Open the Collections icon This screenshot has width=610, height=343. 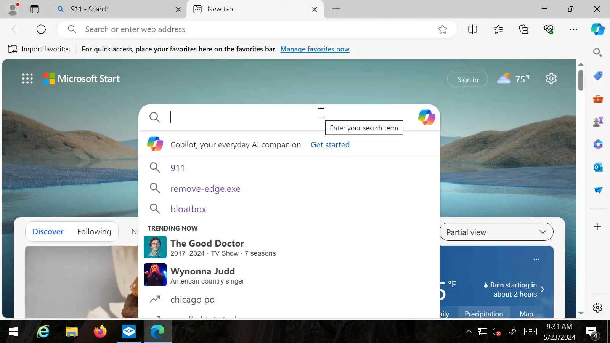(523, 29)
